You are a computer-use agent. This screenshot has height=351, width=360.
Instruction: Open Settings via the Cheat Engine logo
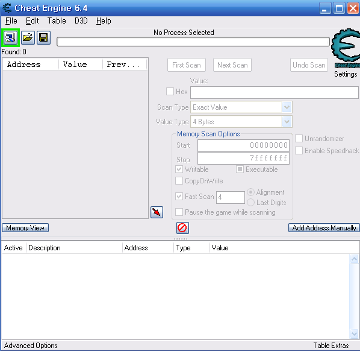346,48
